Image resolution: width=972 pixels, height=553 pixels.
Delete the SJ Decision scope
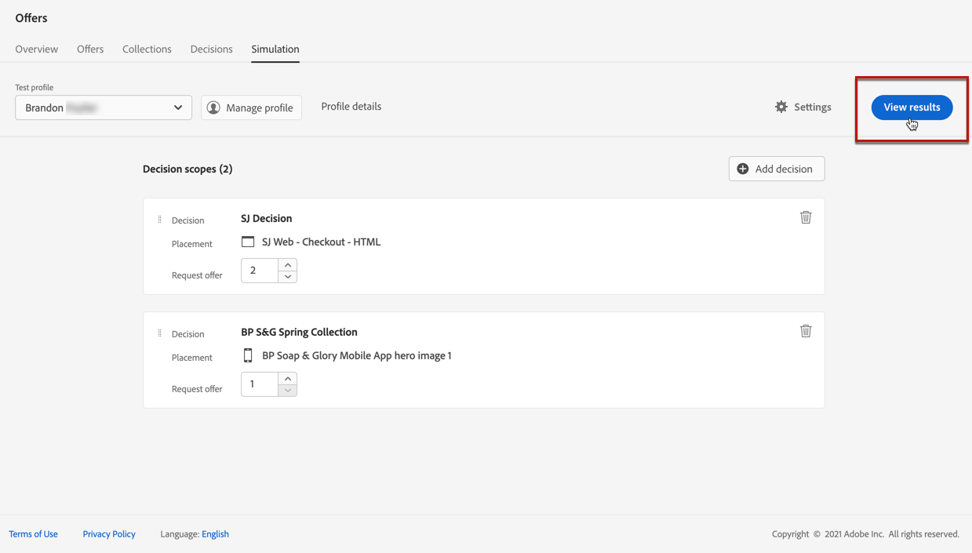click(806, 217)
